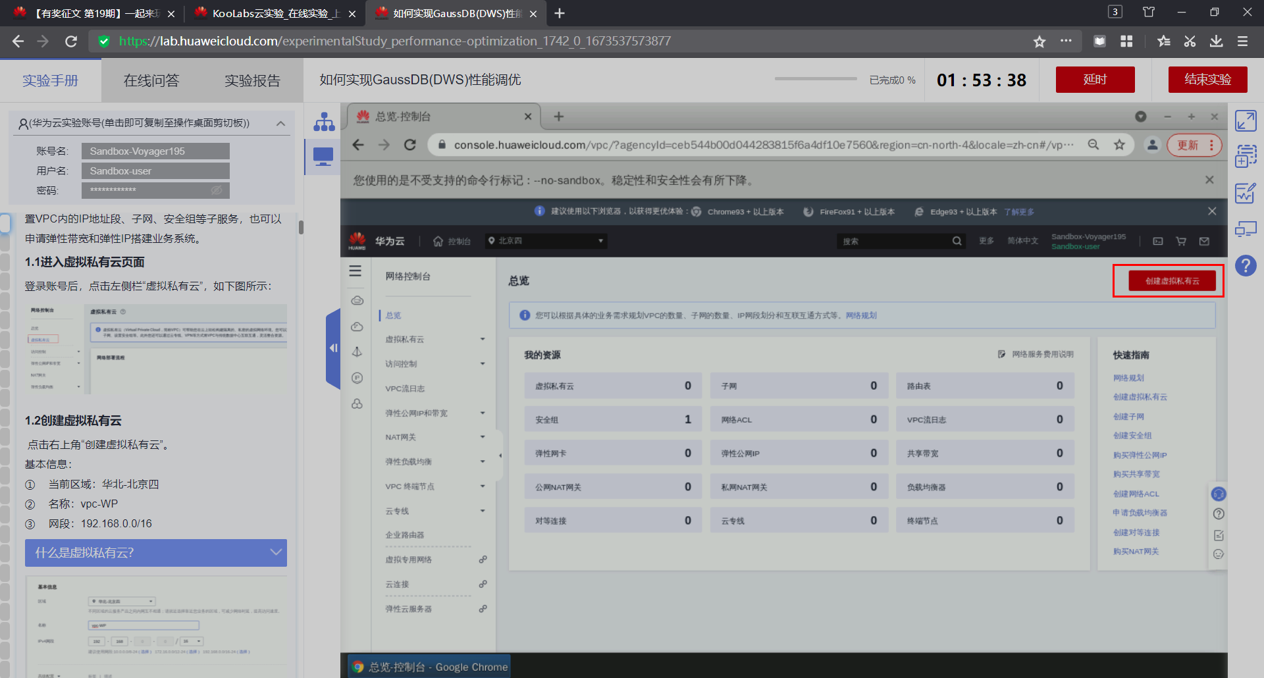Click 控制台 home link in header
This screenshot has width=1264, height=678.
coord(452,241)
